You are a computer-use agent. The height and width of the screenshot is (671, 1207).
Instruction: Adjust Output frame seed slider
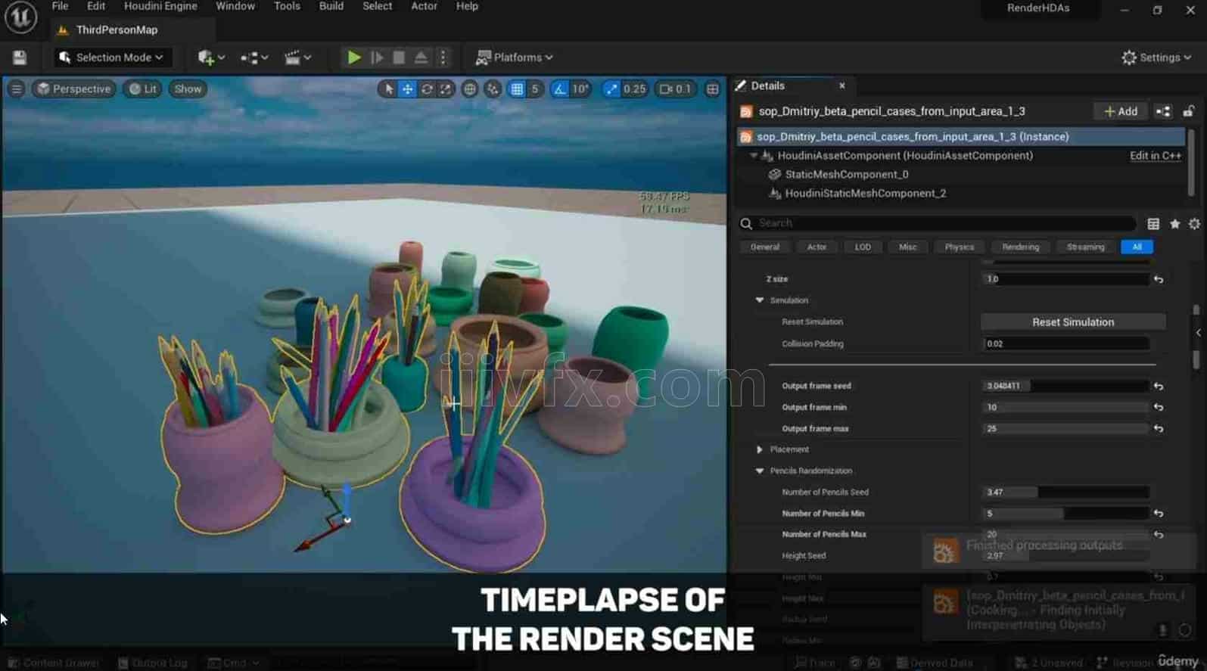(1065, 386)
